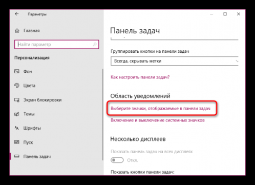Screen dimensions: 255x185
Task: Select the Пуск icon
Action: [17, 142]
